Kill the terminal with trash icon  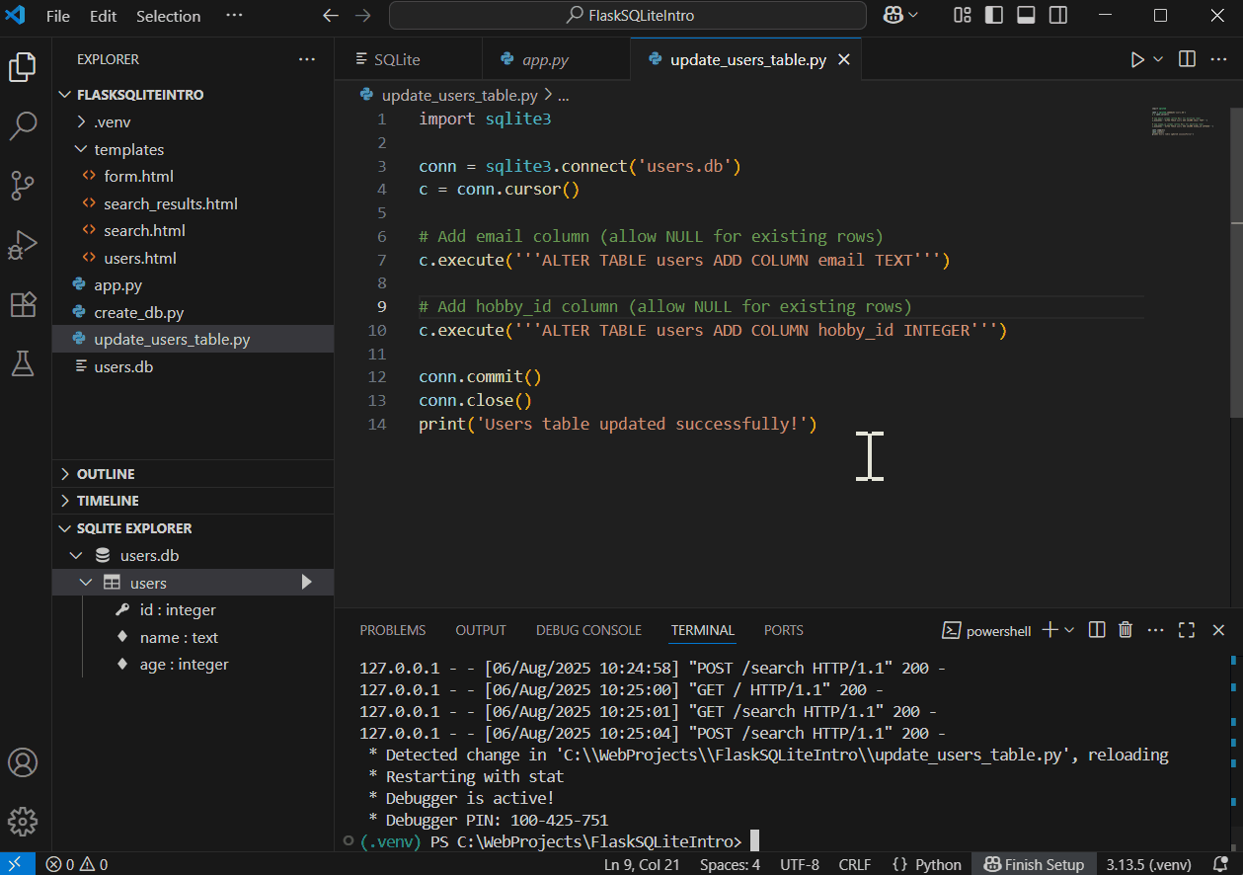(1125, 630)
